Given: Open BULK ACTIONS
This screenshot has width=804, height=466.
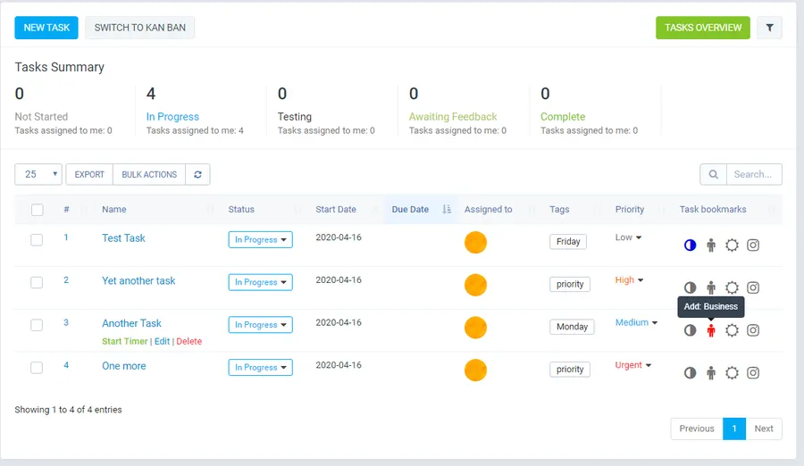Looking at the screenshot, I should tap(149, 174).
